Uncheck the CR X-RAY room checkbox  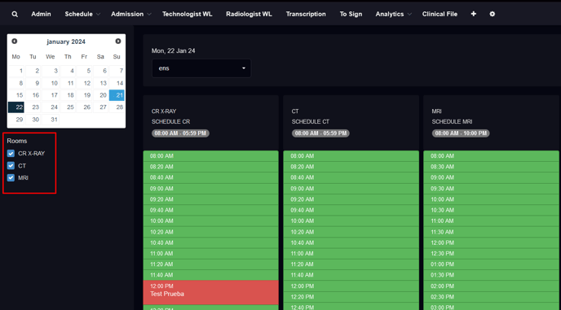pyautogui.click(x=11, y=154)
